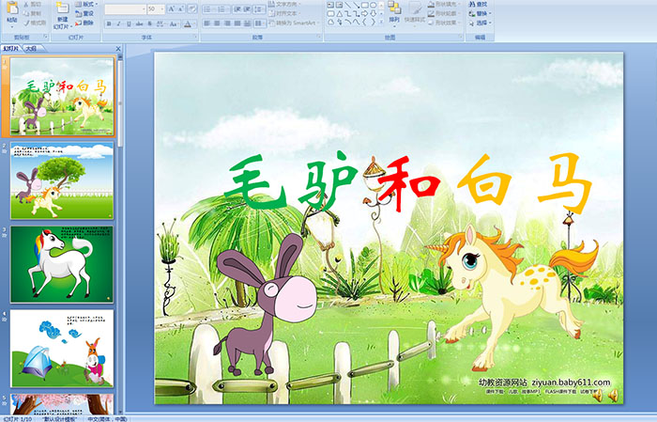
Task: Toggle italic formatting
Action: [x=117, y=23]
